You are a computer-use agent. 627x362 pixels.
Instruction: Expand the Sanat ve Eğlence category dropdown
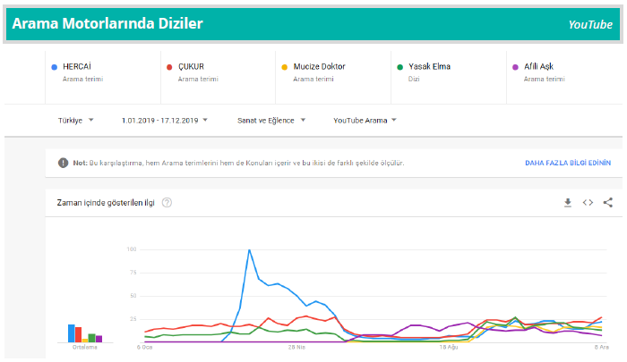pyautogui.click(x=271, y=120)
